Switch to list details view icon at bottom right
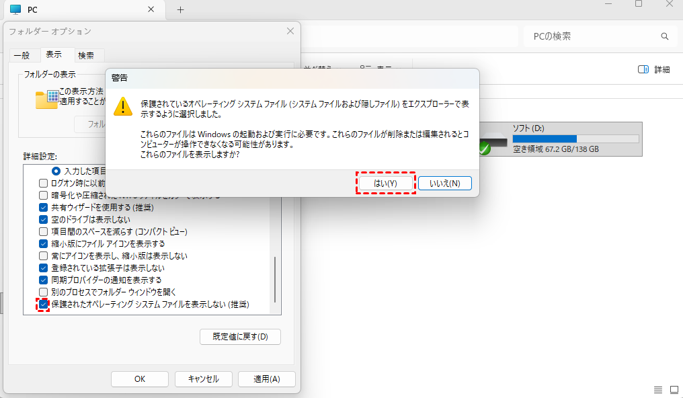This screenshot has height=398, width=683. (x=658, y=390)
